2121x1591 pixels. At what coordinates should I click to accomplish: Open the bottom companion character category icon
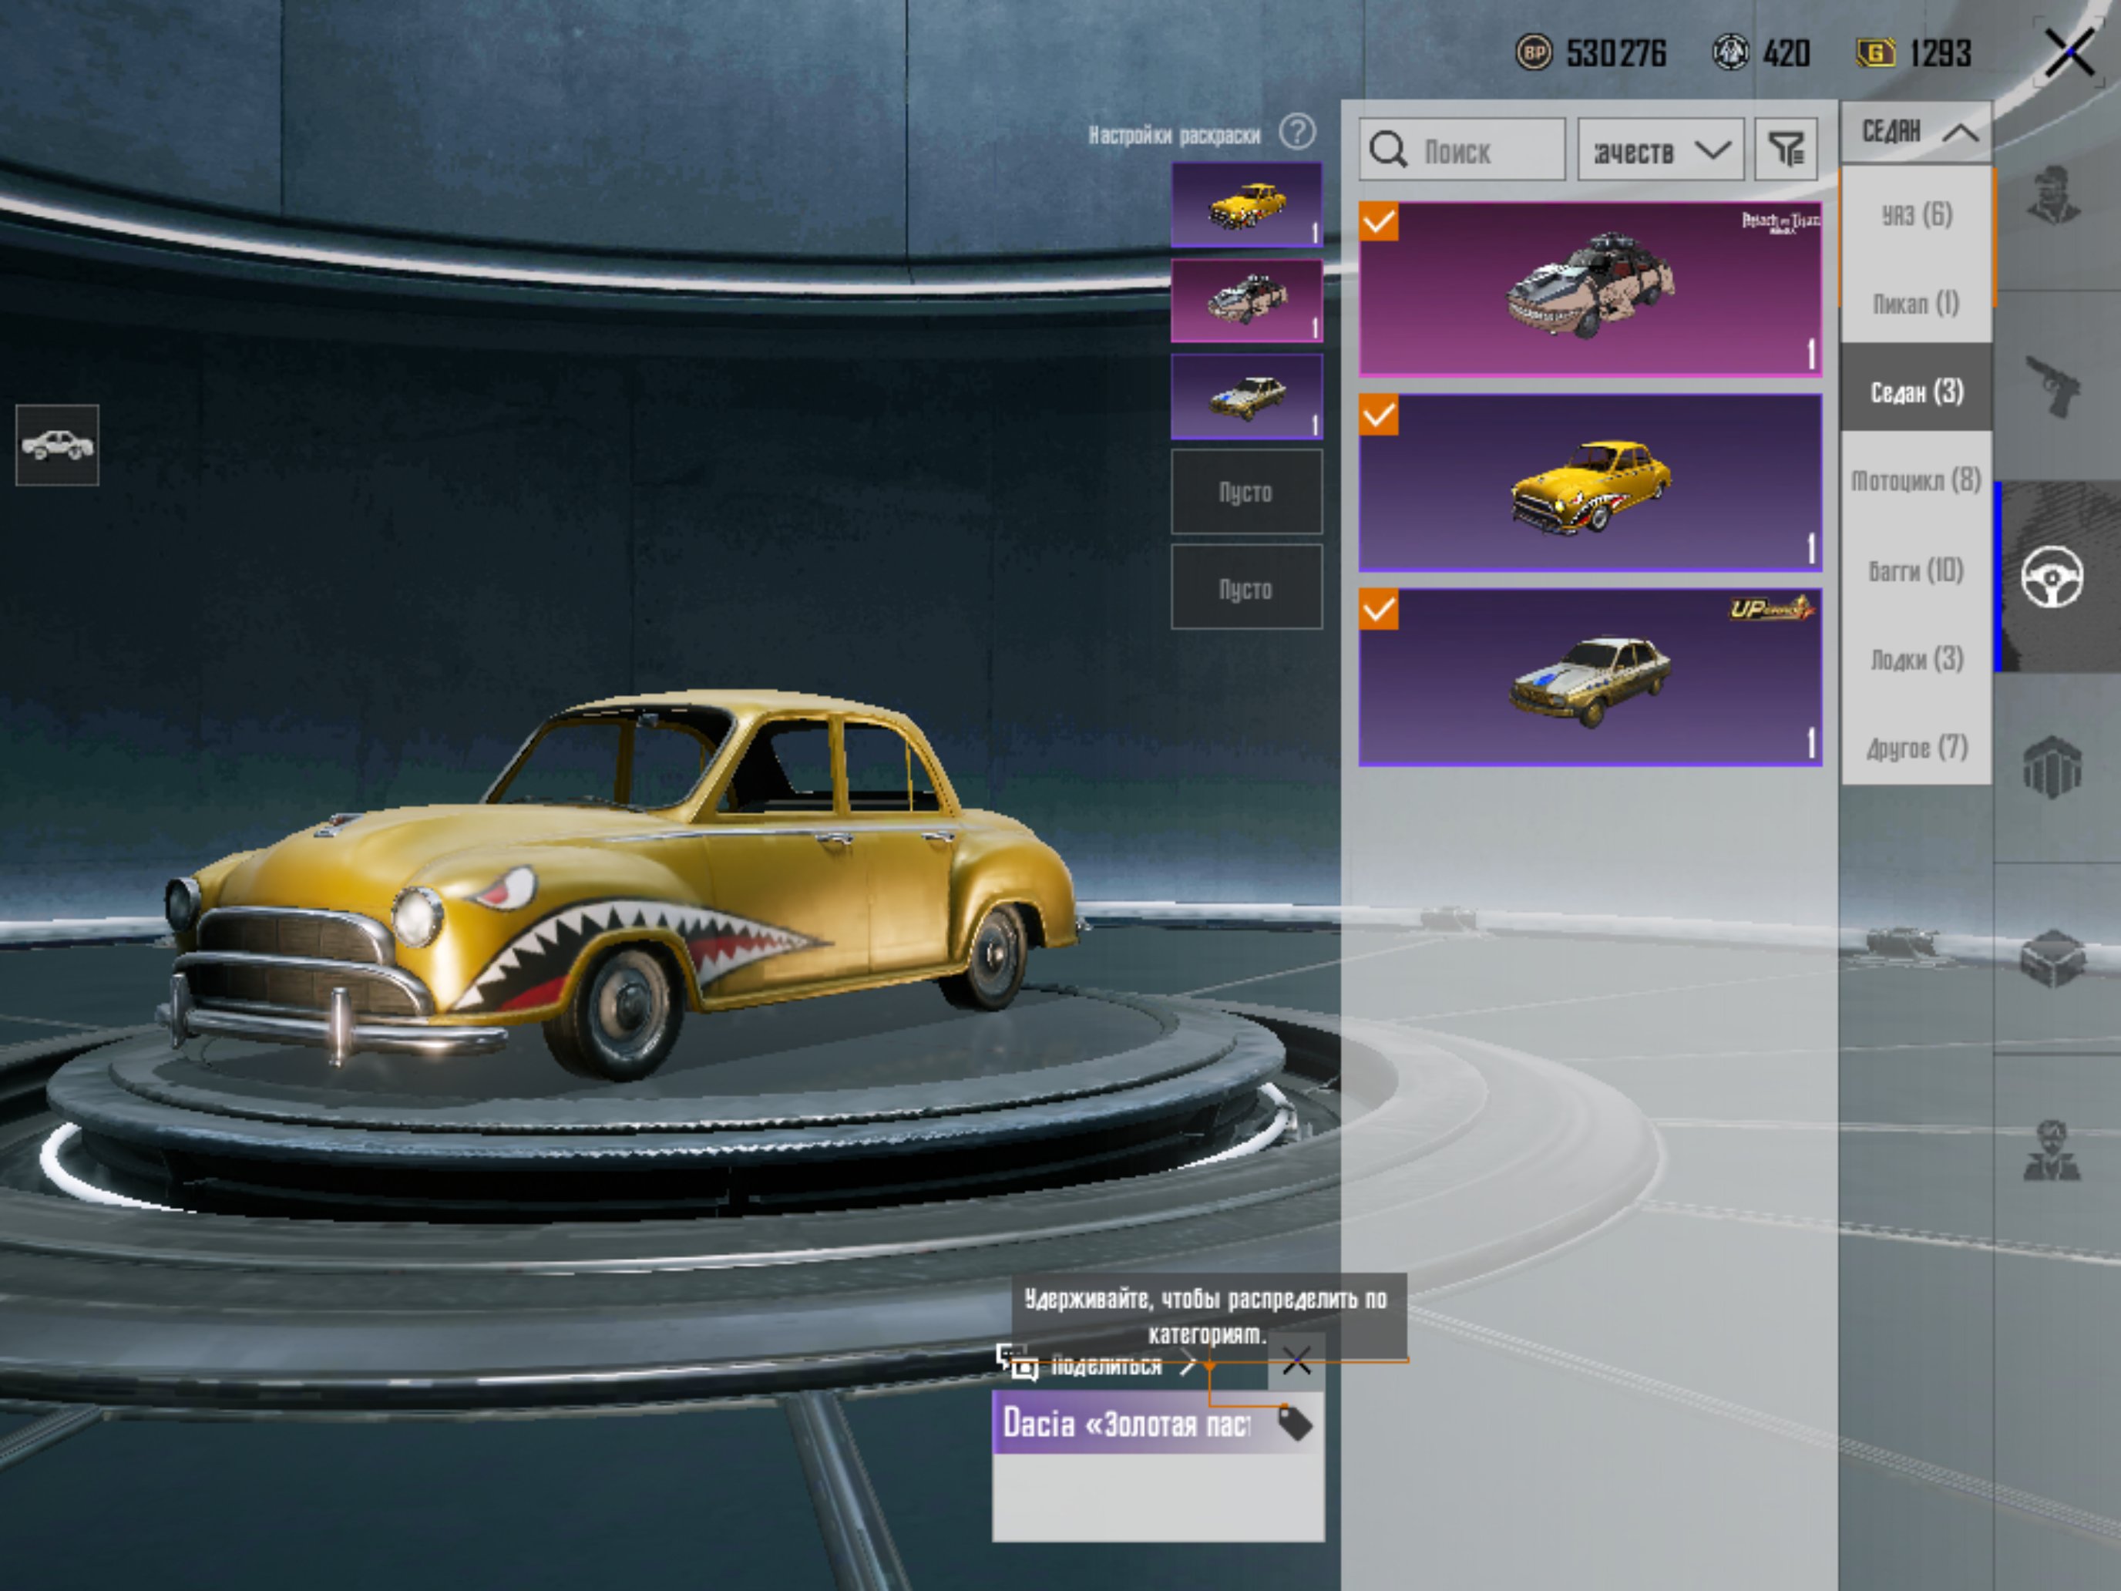(x=2052, y=1150)
